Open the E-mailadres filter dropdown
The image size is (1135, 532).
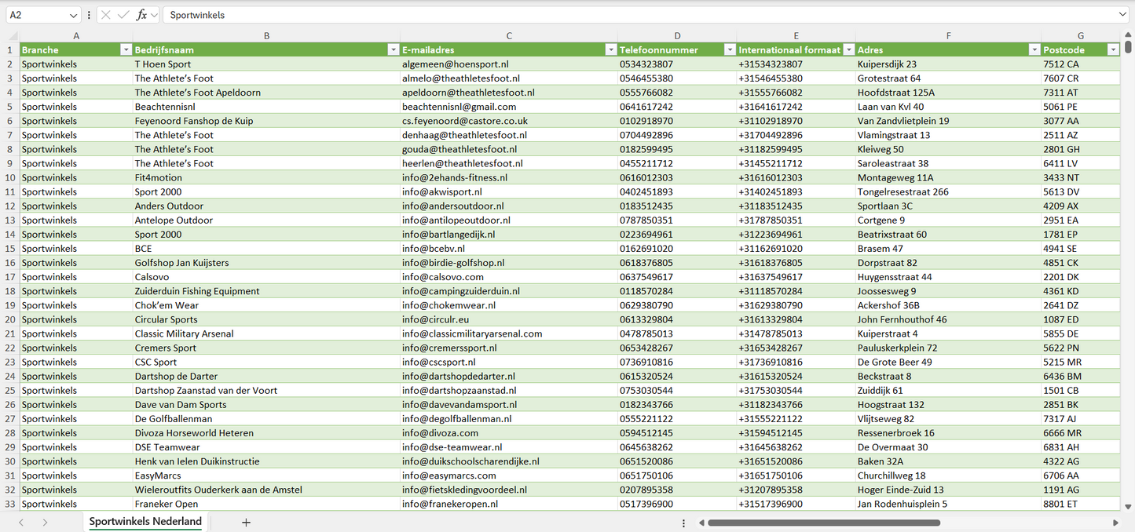610,49
